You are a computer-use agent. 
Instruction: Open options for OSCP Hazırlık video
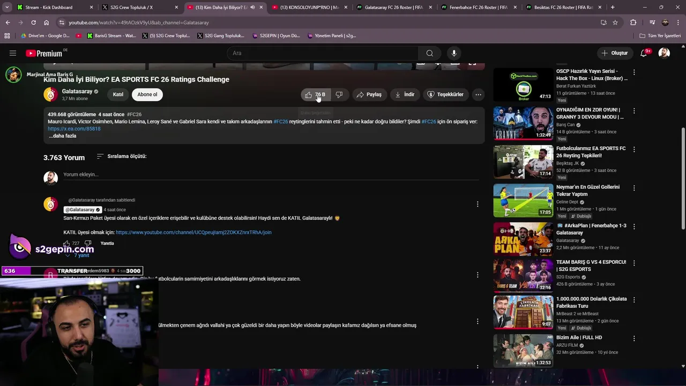click(634, 72)
